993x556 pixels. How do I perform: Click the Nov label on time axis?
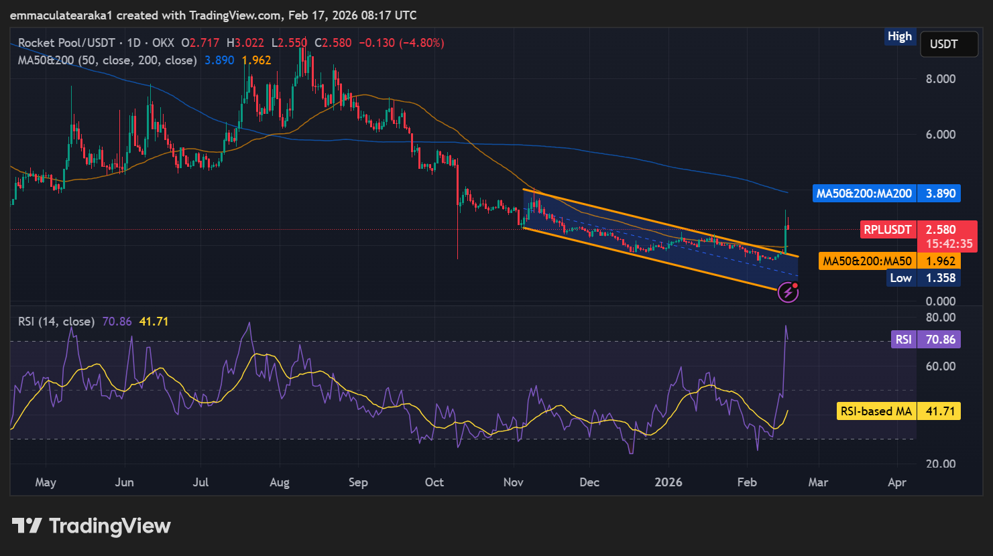(514, 482)
